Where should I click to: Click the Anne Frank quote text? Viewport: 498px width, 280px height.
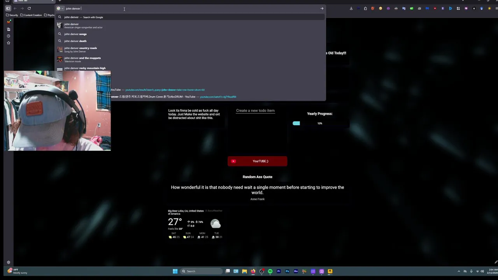coord(258,190)
